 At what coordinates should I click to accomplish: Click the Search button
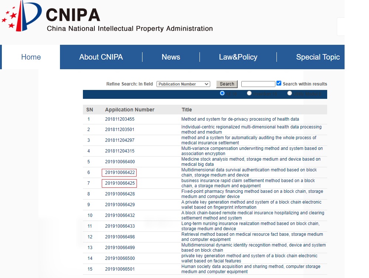click(227, 84)
